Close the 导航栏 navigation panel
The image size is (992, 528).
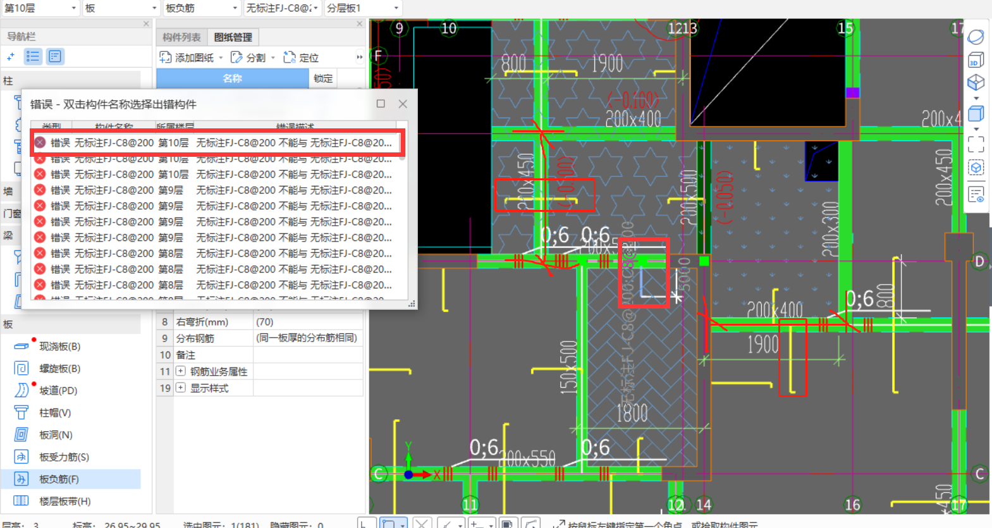pos(146,24)
